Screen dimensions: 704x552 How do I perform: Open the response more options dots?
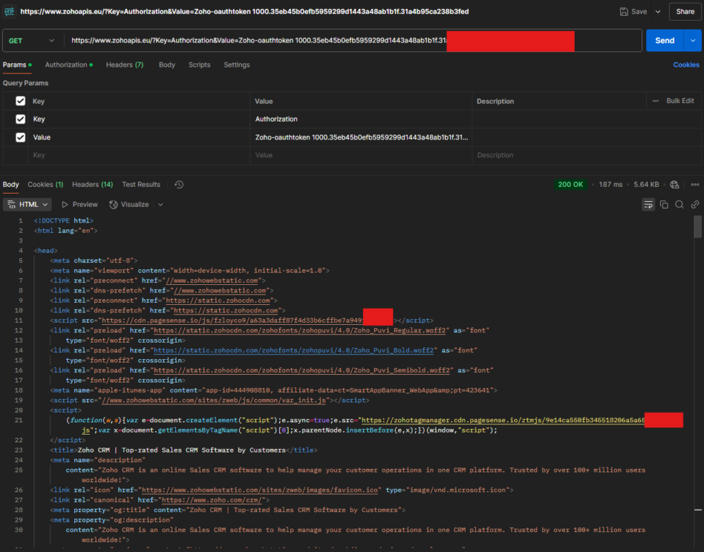tap(695, 185)
